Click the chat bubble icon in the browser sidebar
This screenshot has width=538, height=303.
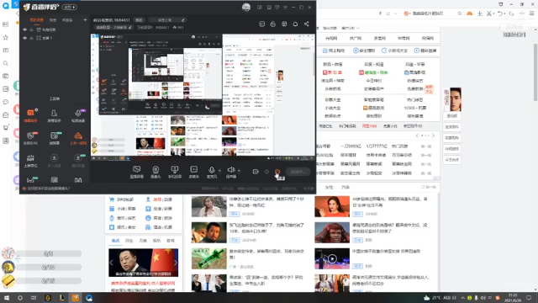(6, 102)
